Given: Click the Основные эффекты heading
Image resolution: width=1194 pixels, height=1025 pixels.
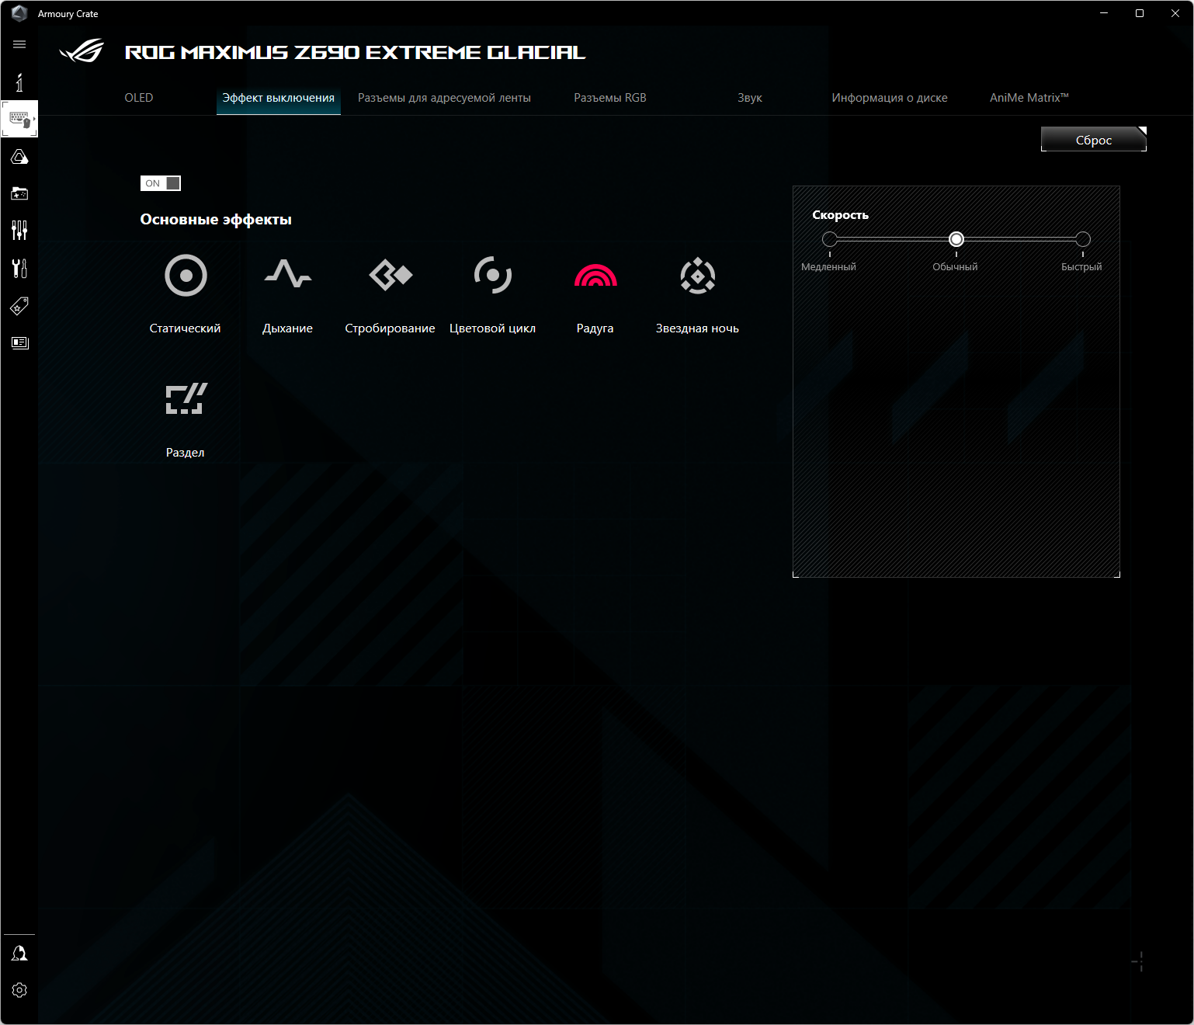Looking at the screenshot, I should click(x=216, y=220).
